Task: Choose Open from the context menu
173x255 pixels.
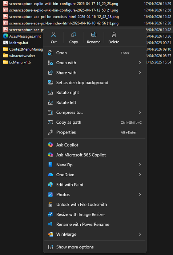Action: point(95,53)
